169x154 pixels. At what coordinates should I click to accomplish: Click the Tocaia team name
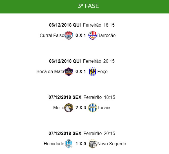tap(104, 108)
